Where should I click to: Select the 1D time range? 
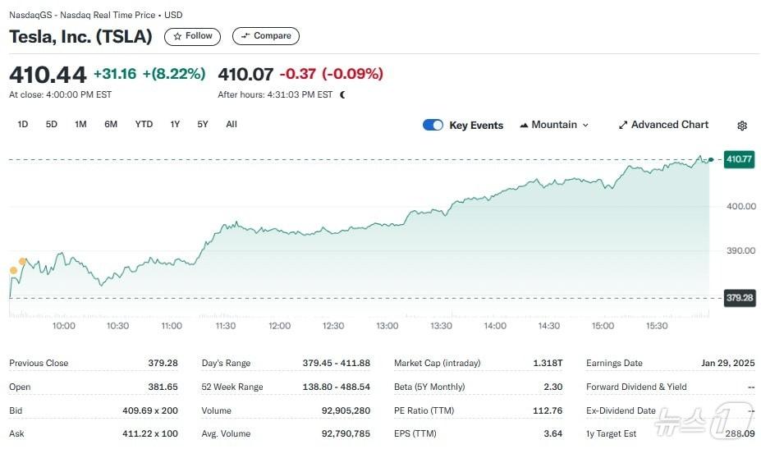coord(23,124)
